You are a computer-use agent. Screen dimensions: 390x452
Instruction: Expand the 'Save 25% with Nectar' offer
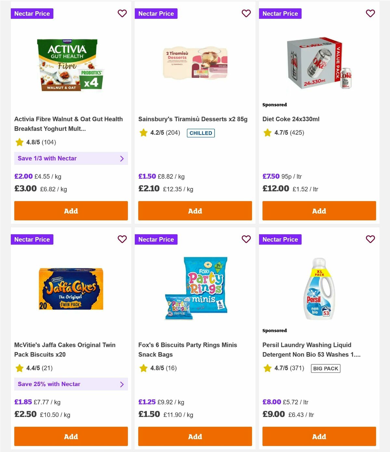(x=71, y=384)
